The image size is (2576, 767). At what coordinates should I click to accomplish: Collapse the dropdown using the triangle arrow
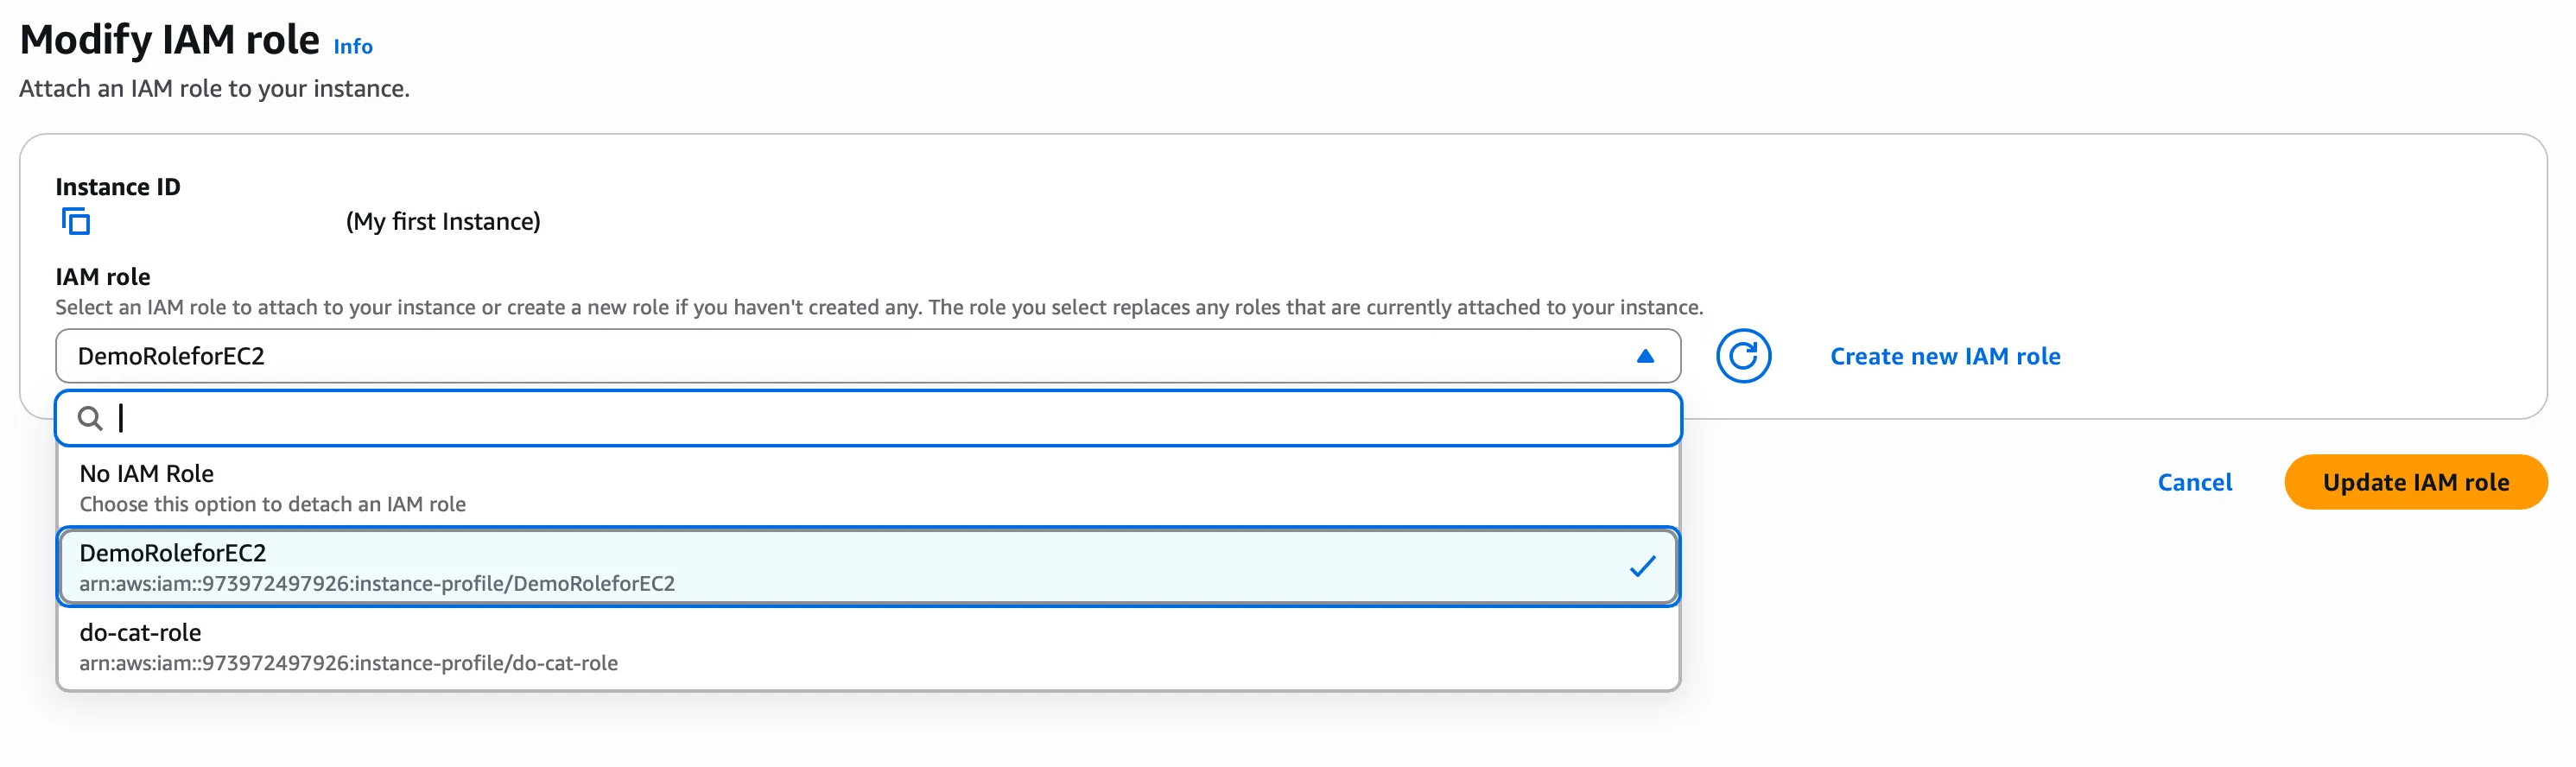(1644, 356)
